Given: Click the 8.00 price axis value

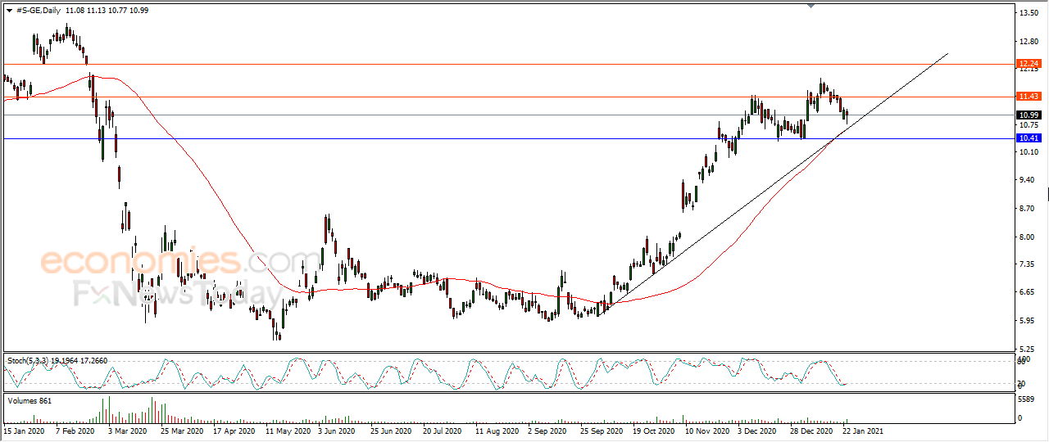Looking at the screenshot, I should click(1026, 237).
